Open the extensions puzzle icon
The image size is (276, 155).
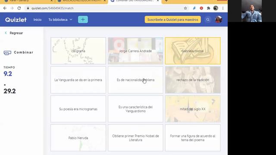[208, 8]
